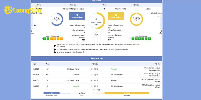Screen dimensions: 201x100
Task: Click the blue 67% donut chart
Action: coord(57,19)
